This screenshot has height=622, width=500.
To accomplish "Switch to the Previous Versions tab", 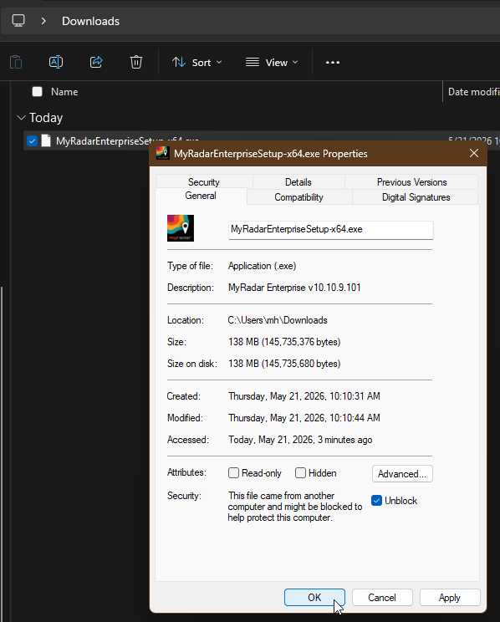I will coord(411,182).
